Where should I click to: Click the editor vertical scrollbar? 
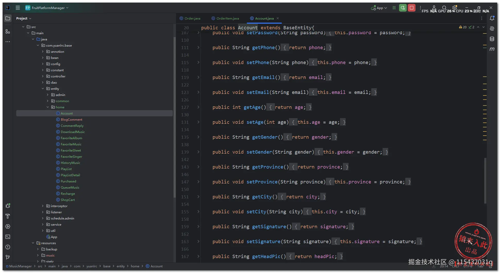485,180
